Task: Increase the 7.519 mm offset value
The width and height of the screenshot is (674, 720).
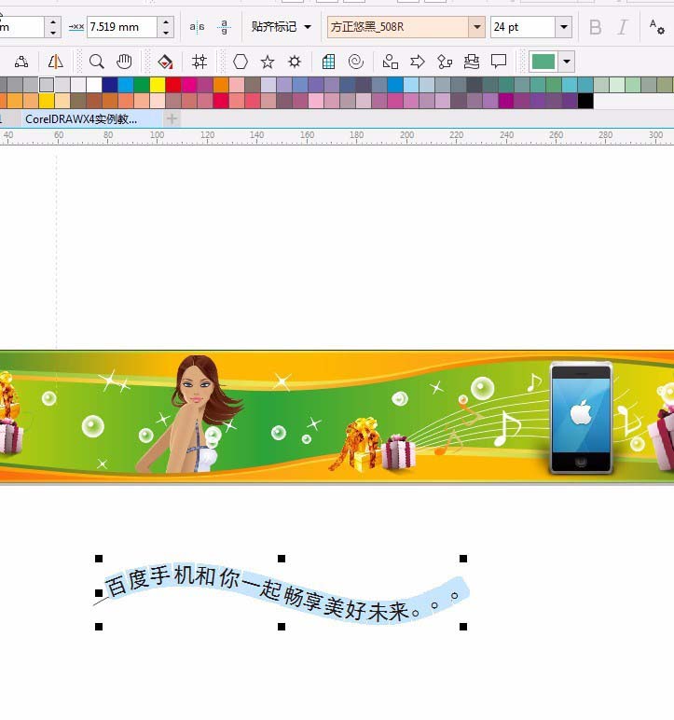Action: coord(166,21)
